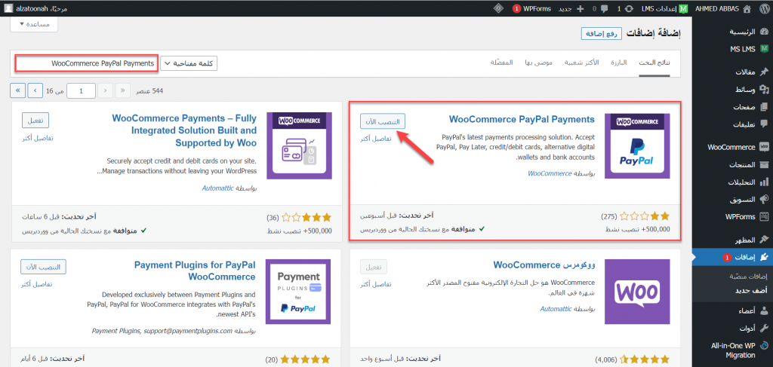Click the plugin search input field
This screenshot has width=773, height=367.
point(87,63)
